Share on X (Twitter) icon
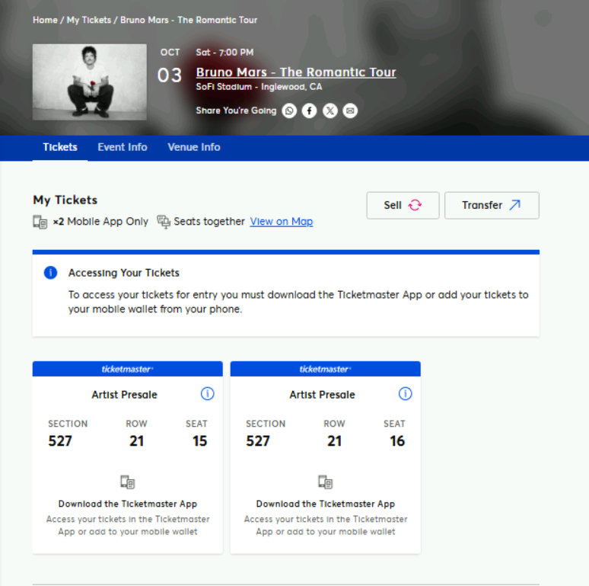This screenshot has width=589, height=586. (330, 110)
